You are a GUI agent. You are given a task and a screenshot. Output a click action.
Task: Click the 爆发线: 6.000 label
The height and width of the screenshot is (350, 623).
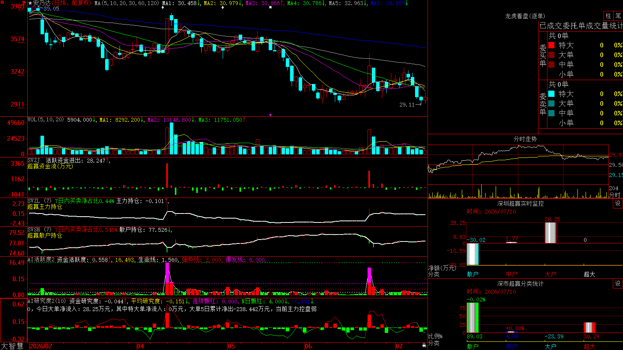(x=245, y=259)
